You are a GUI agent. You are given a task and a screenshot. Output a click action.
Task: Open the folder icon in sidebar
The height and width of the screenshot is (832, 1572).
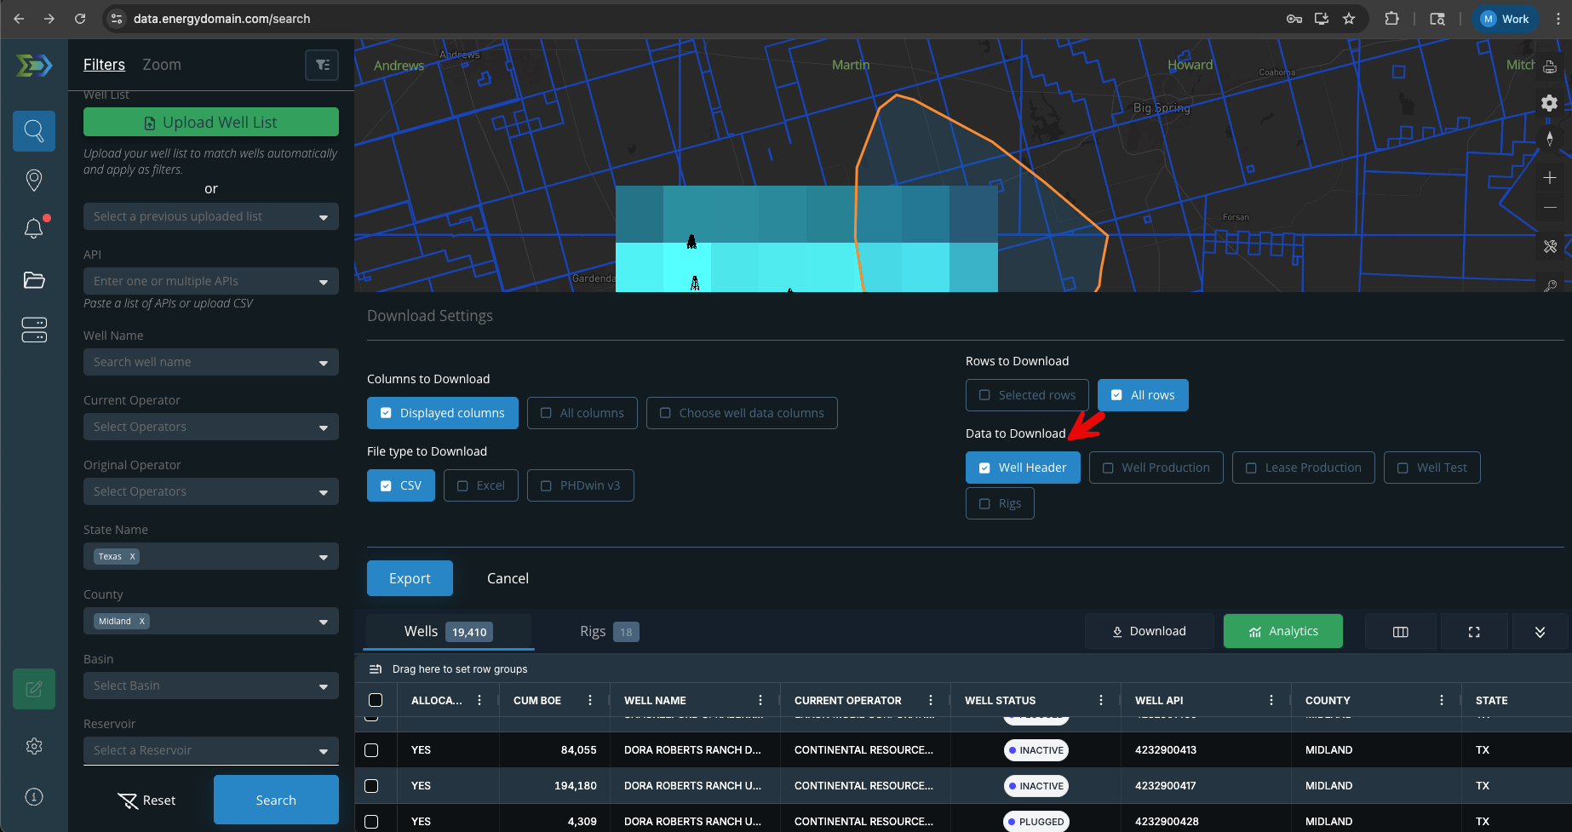34,280
